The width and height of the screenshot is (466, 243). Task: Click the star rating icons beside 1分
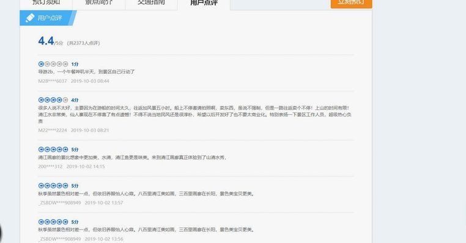pyautogui.click(x=53, y=63)
